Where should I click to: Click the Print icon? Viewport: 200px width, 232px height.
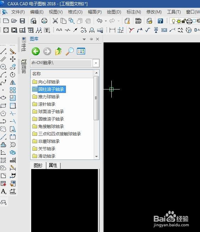pyautogui.click(x=44, y=21)
